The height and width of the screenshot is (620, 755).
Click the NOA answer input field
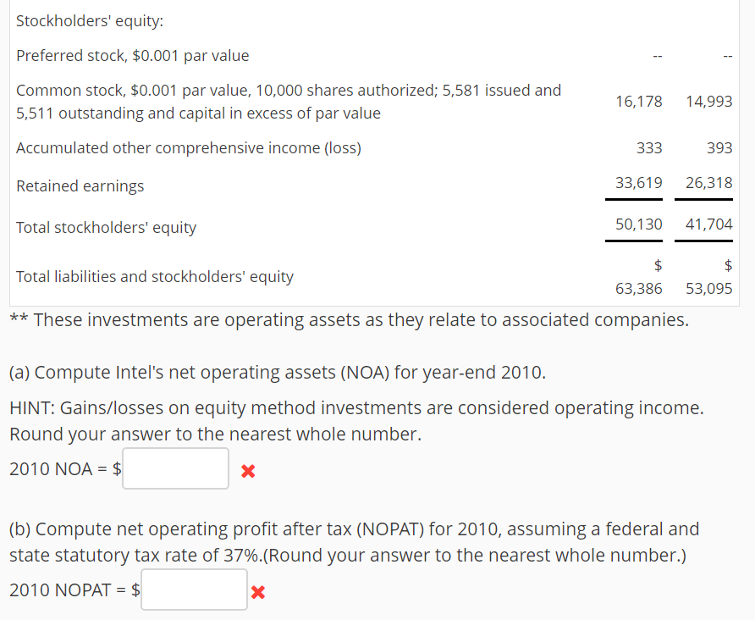(x=175, y=468)
